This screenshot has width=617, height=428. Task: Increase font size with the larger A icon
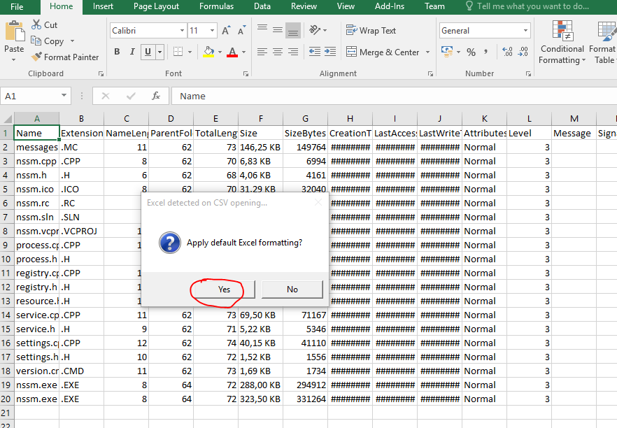pos(226,30)
